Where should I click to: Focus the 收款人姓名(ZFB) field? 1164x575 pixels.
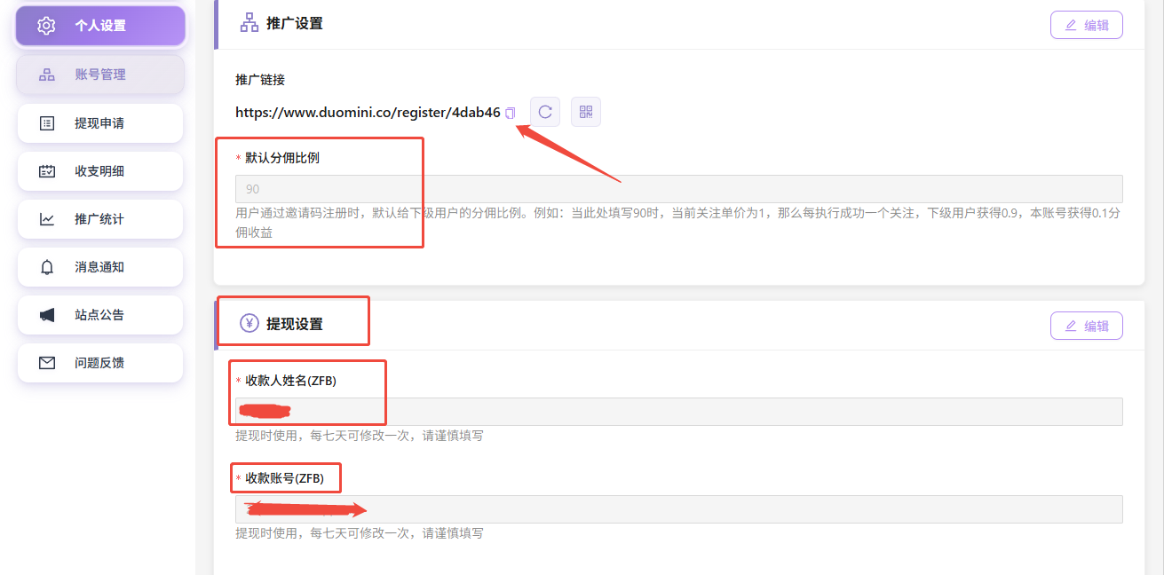tap(678, 412)
